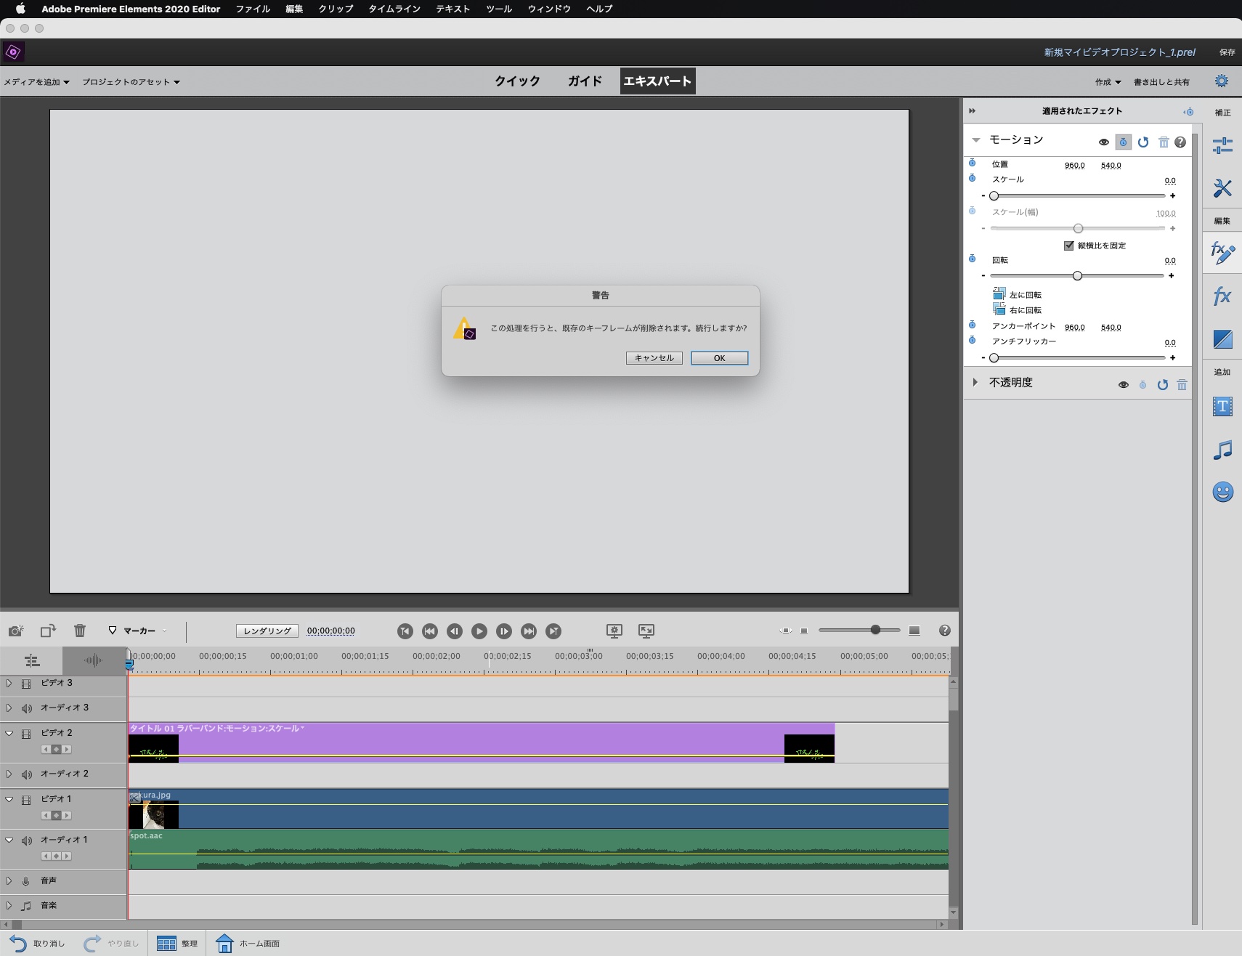Open the tools wrench icon panel
Screen dimensions: 1242x956
pos(1222,188)
